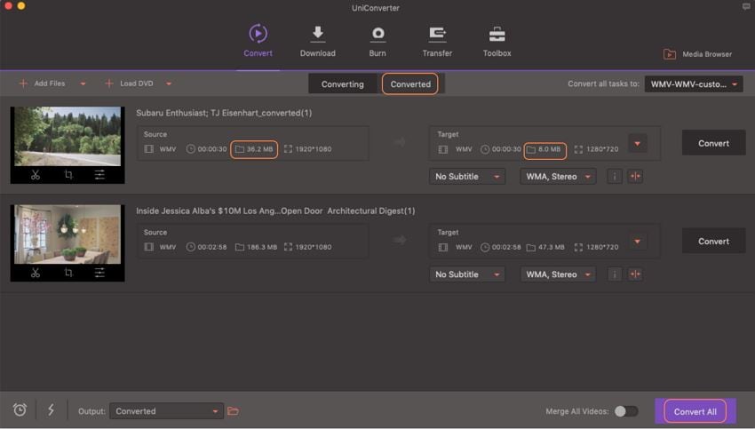The image size is (755, 429).
Task: Click the feedback icon in title bar
Action: pos(746,7)
